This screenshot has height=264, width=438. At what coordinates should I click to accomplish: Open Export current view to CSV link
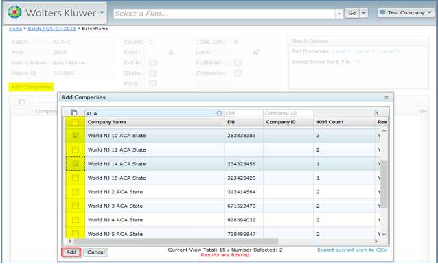352,250
